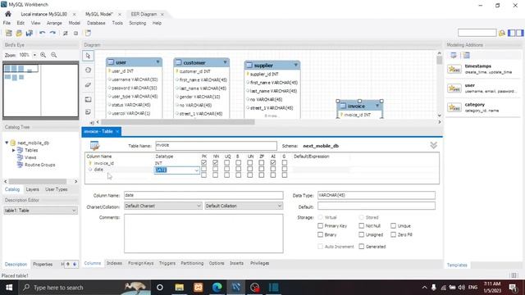Select the hand pan tool

pos(88,70)
